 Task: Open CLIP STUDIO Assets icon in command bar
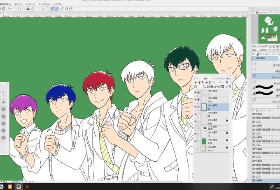pyautogui.click(x=66, y=9)
